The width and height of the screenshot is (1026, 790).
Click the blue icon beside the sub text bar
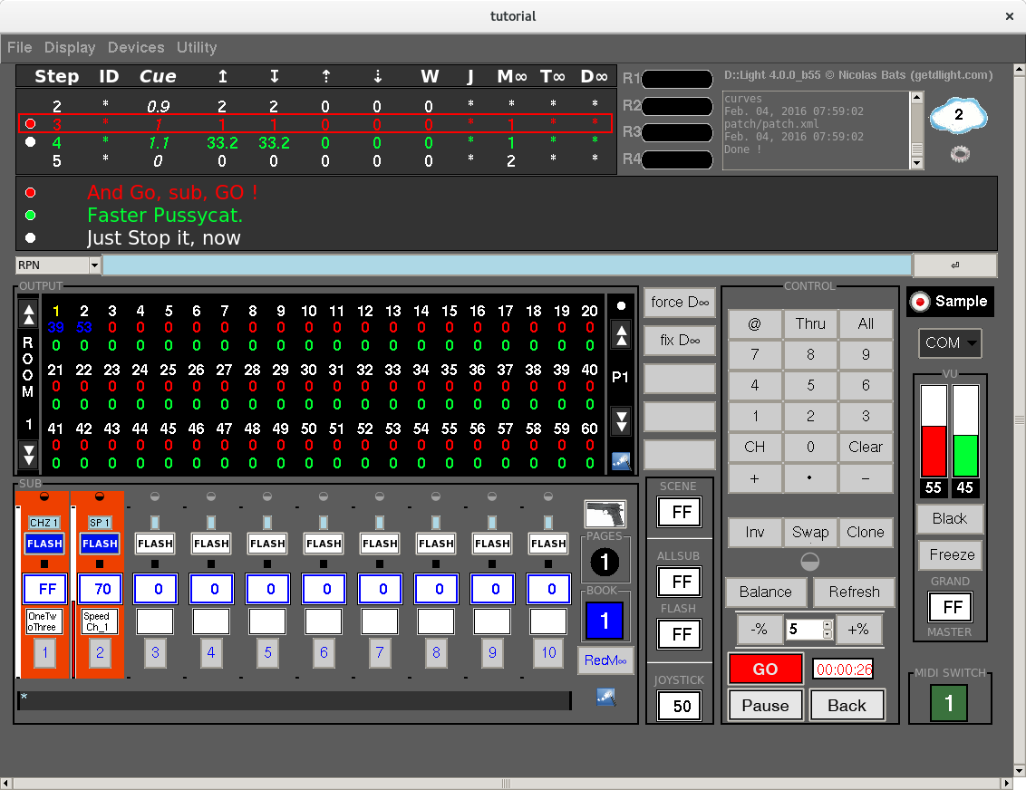605,697
